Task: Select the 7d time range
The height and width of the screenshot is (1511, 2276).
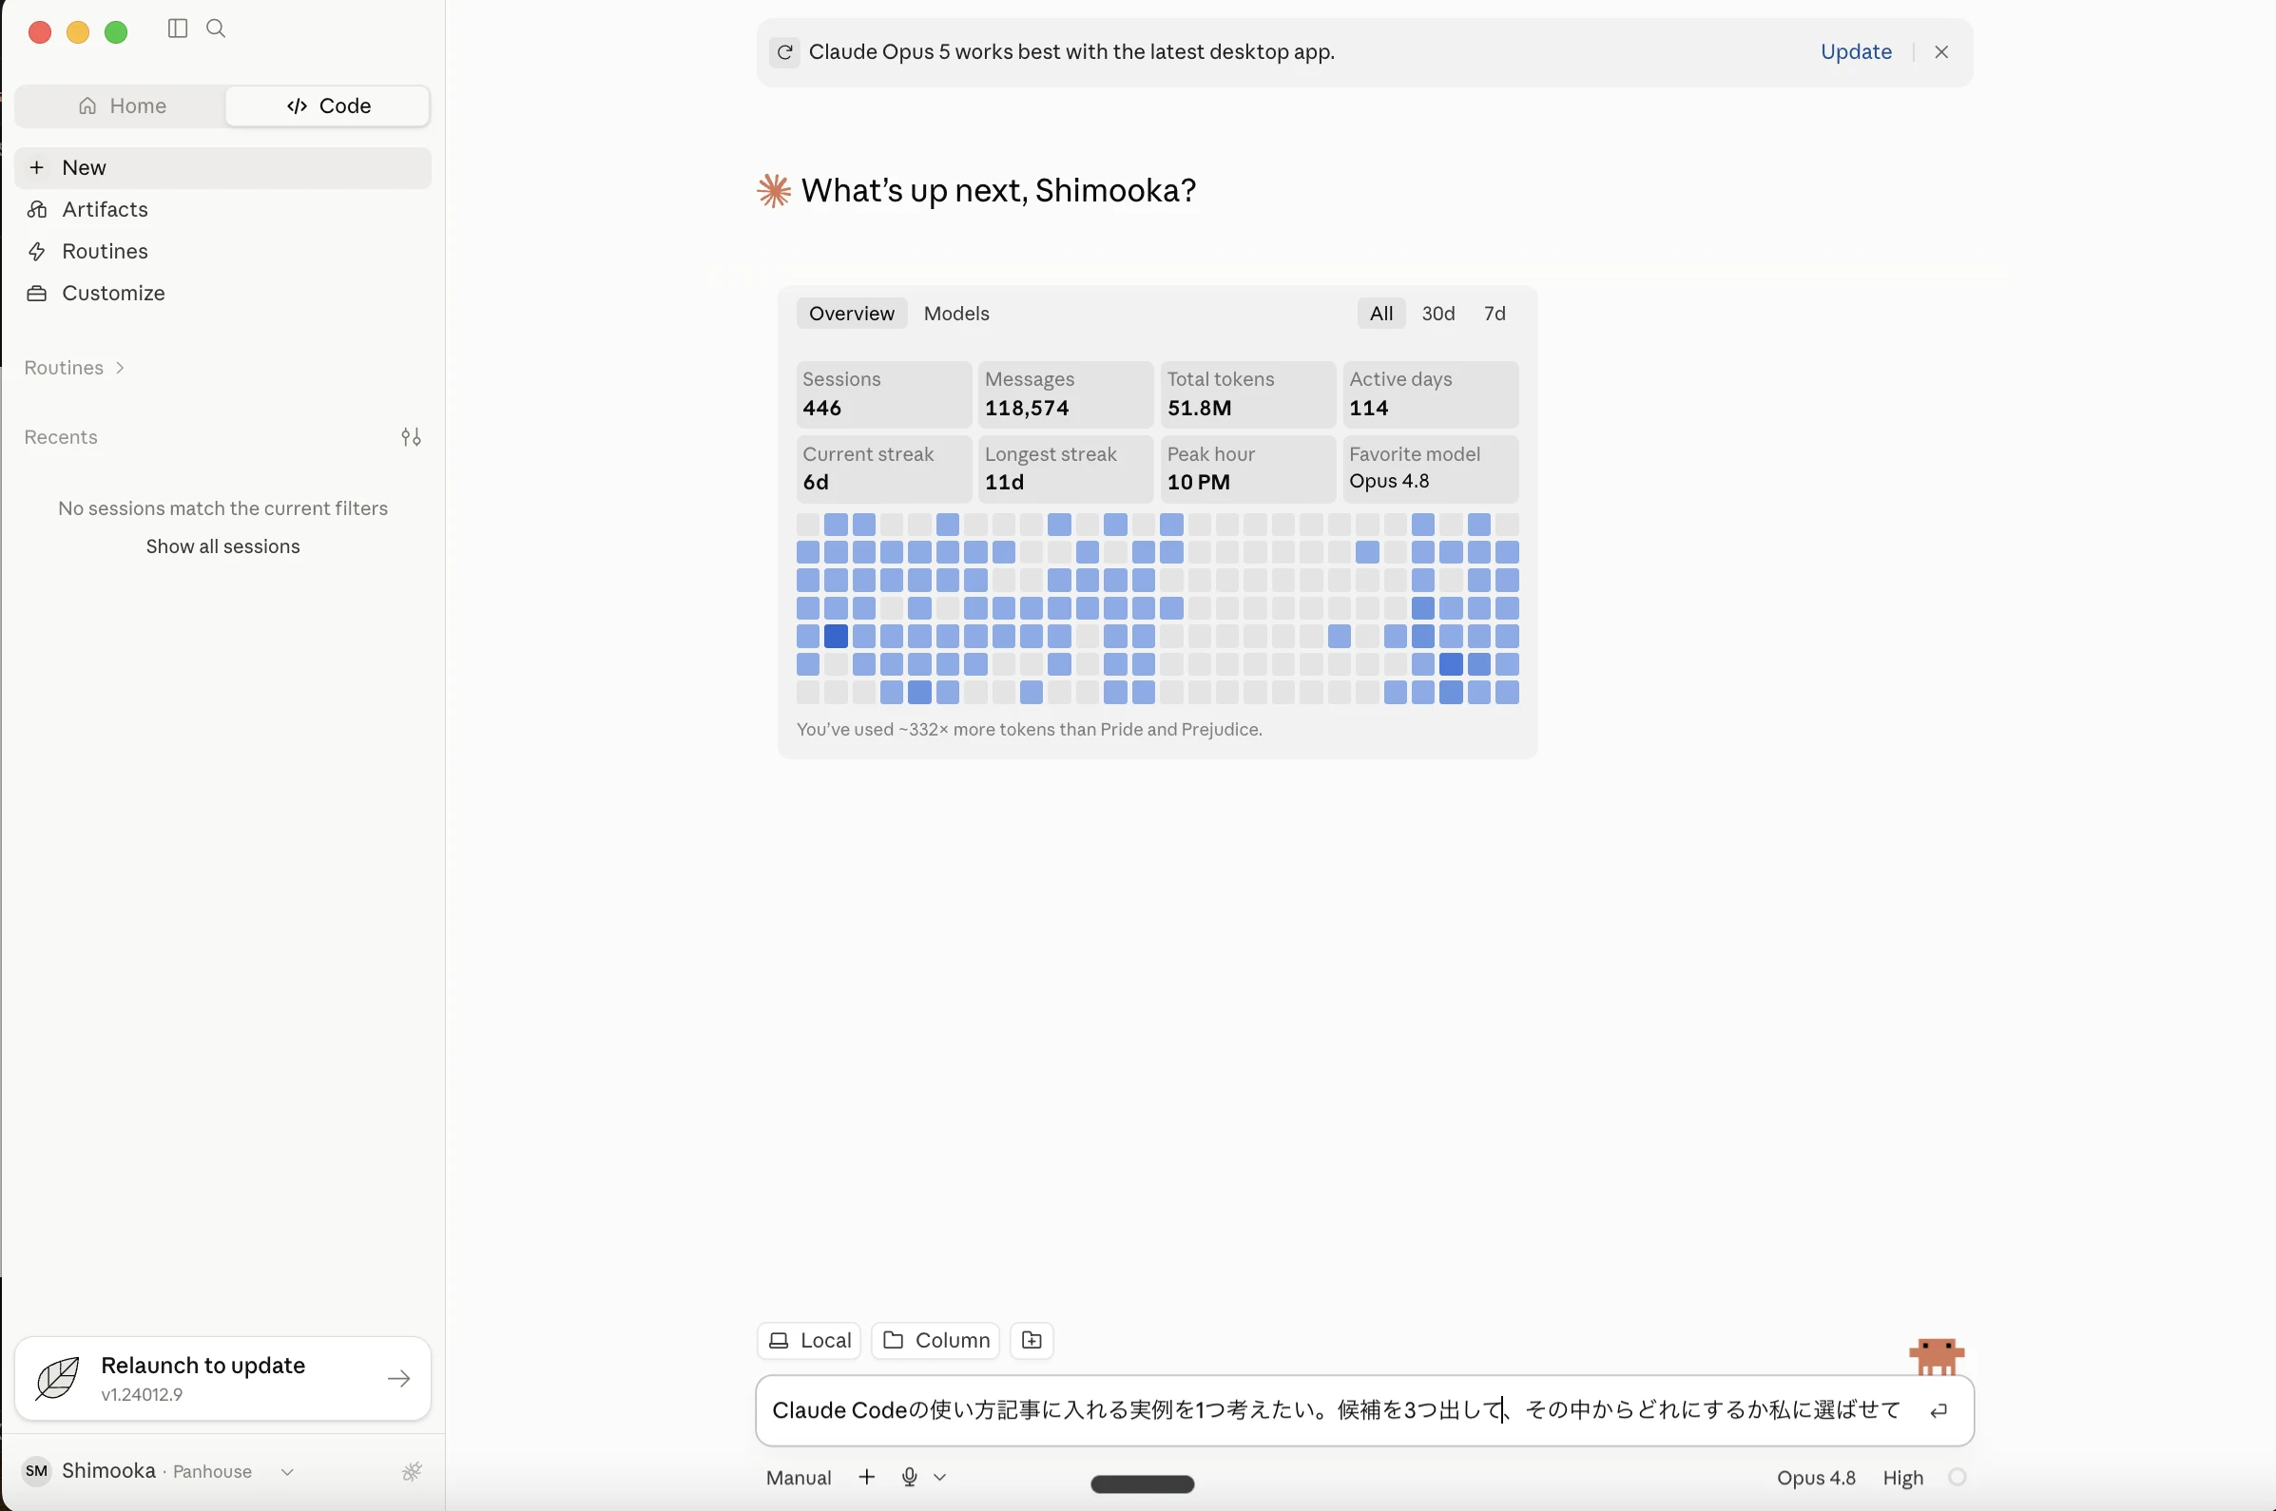Action: click(1495, 314)
